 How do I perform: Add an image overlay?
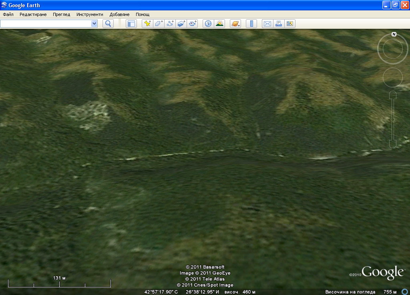tap(181, 24)
